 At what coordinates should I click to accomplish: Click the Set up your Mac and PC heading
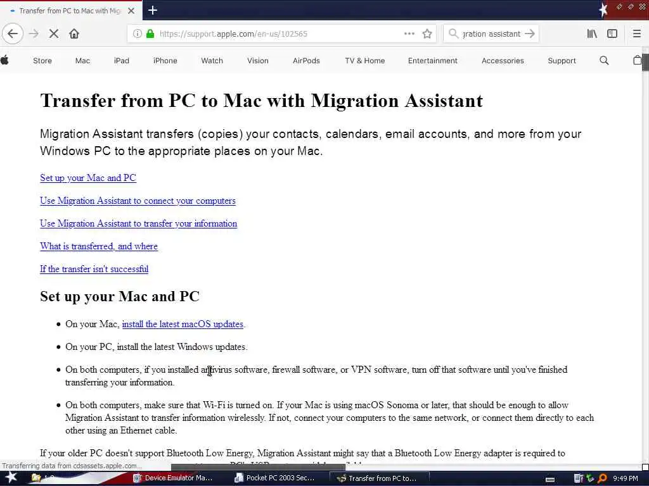tap(120, 296)
